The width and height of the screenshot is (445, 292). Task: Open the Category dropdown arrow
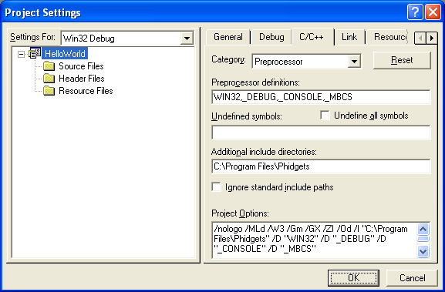point(354,61)
